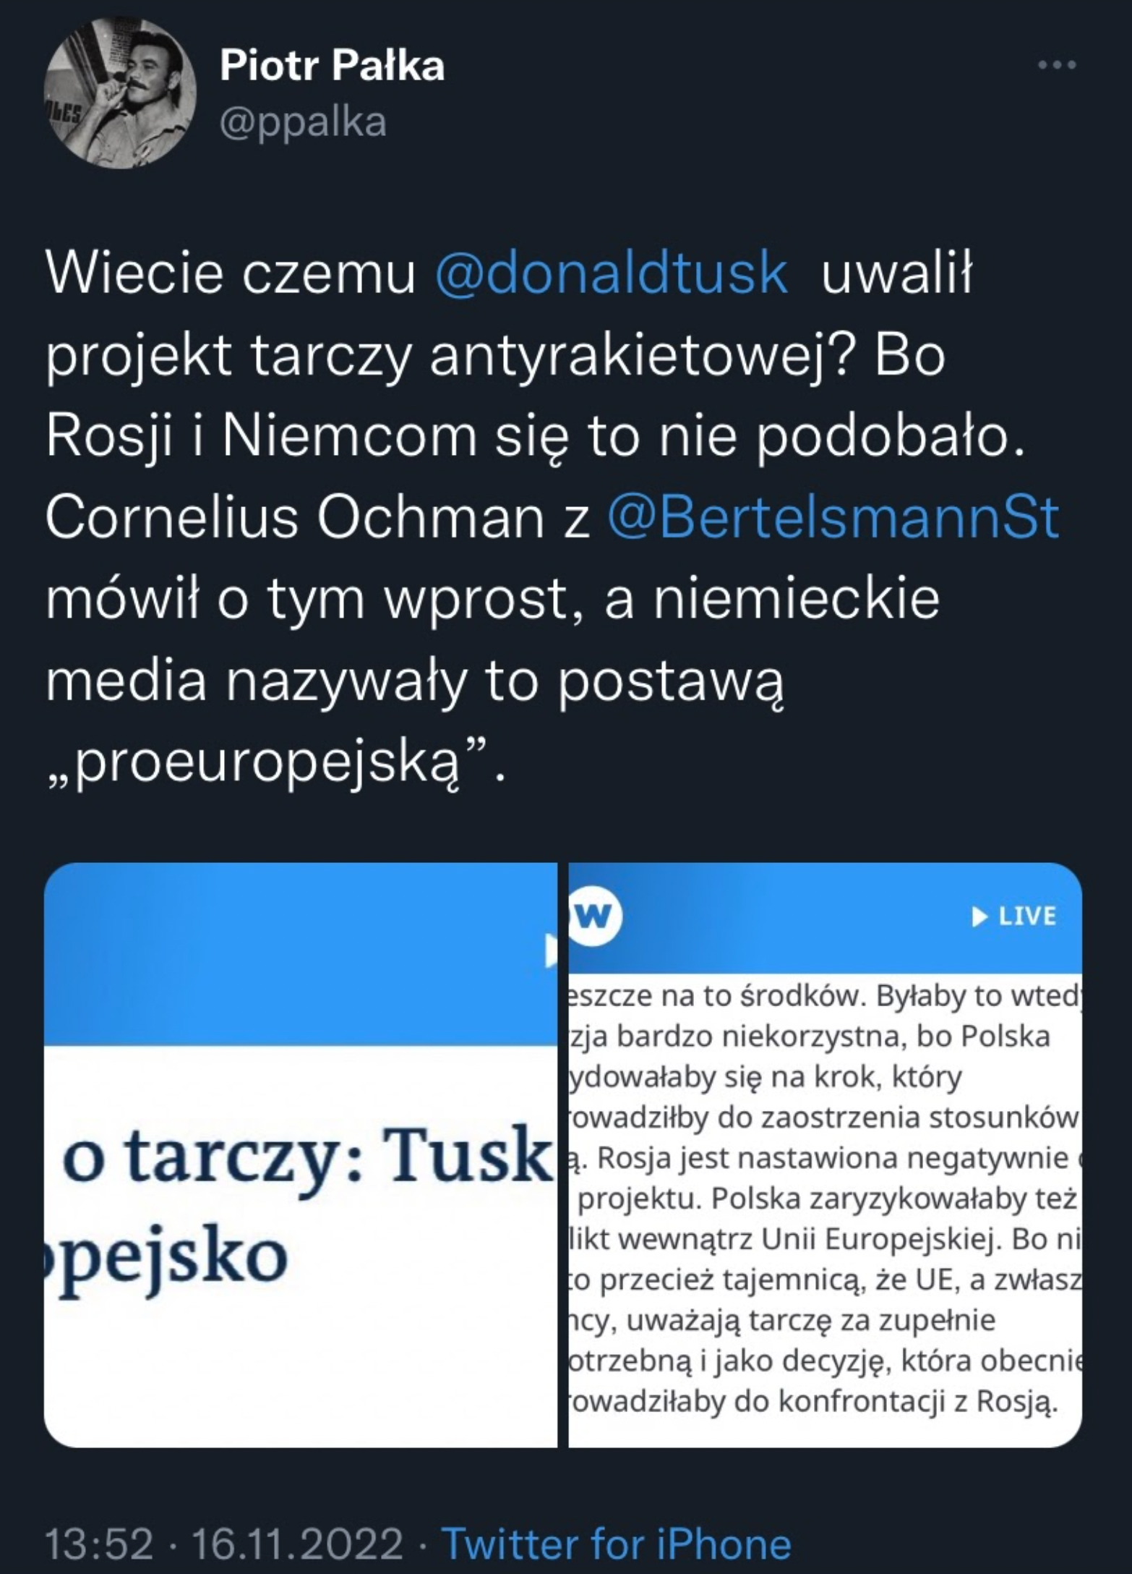Click the LIVE play triangle icon
This screenshot has width=1132, height=1574.
click(x=979, y=917)
